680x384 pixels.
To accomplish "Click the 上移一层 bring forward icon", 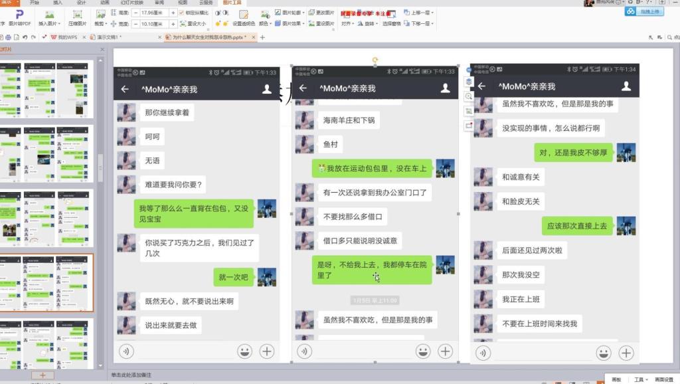I will [419, 12].
